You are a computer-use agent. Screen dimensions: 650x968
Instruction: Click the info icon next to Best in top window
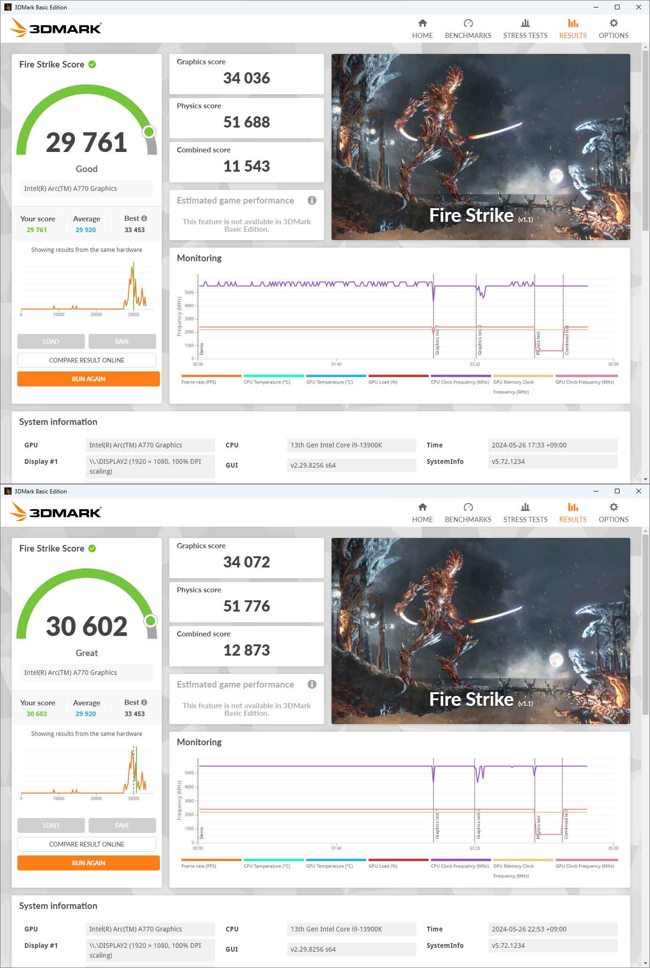click(144, 219)
